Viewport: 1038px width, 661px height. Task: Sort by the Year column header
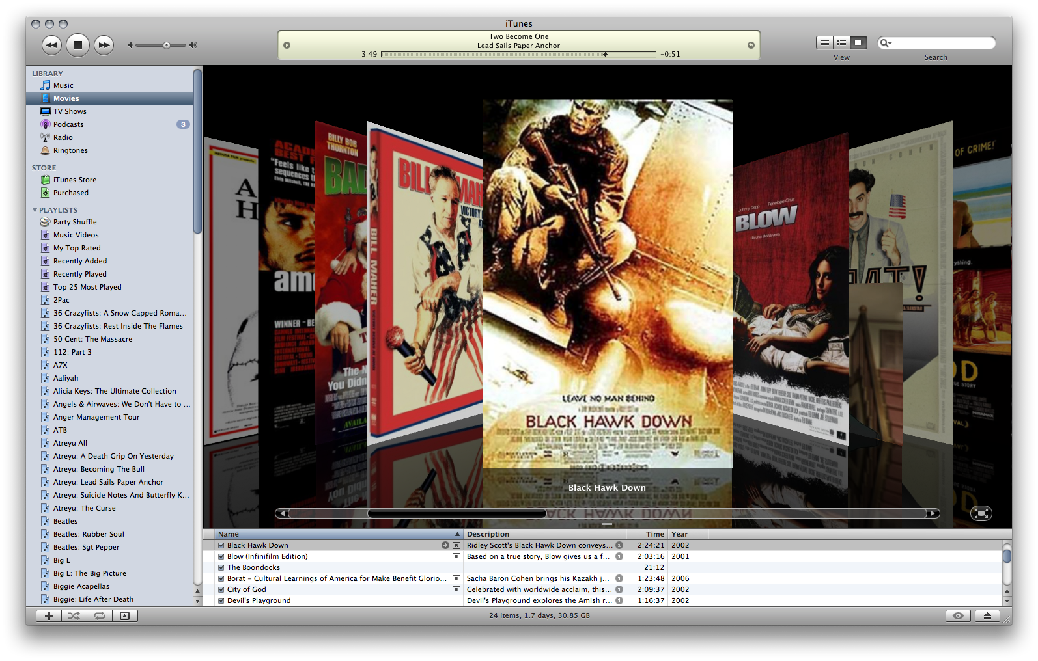688,534
